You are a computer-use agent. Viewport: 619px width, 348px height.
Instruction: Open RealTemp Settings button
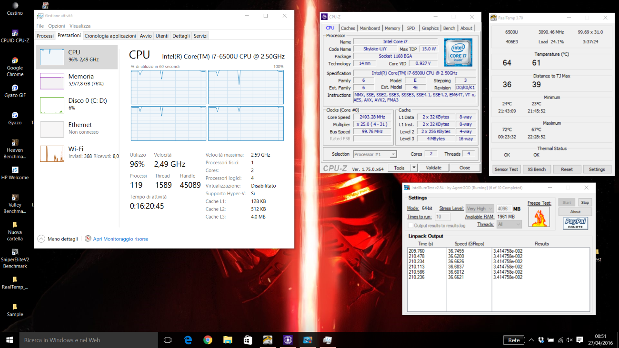[597, 169]
